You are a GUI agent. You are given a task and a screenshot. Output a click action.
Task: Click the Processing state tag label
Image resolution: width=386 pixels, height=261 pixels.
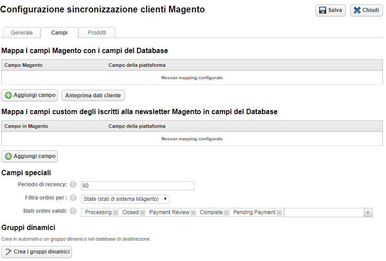(x=98, y=212)
